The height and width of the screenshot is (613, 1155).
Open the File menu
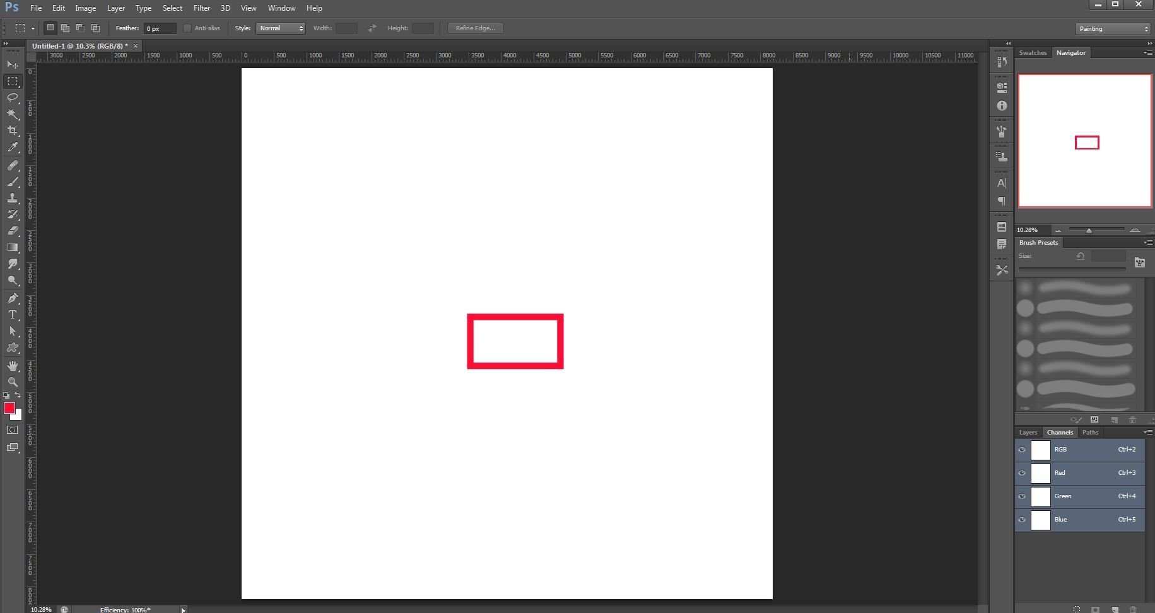pyautogui.click(x=36, y=8)
